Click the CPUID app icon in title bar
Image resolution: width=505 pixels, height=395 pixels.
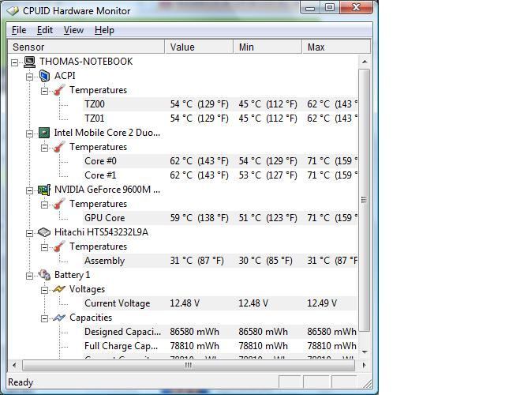pos(13,10)
